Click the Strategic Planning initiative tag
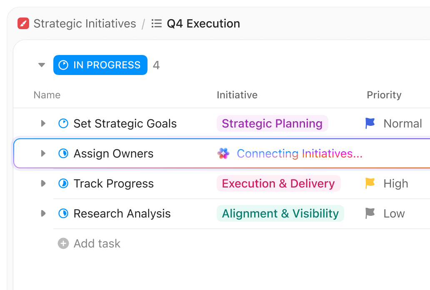Screen dimensions: 430x290 (x=272, y=123)
